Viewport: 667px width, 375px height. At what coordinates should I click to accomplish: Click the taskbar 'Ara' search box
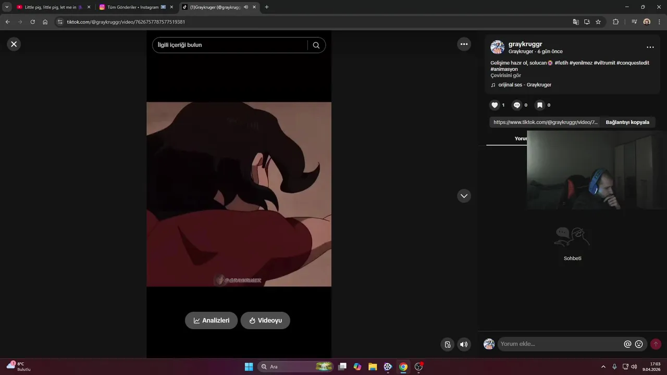[296, 367]
